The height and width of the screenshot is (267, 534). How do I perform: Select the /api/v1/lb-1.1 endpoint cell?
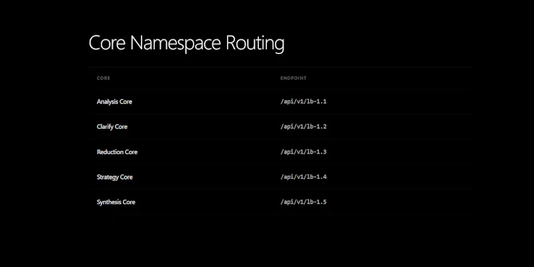[304, 101]
